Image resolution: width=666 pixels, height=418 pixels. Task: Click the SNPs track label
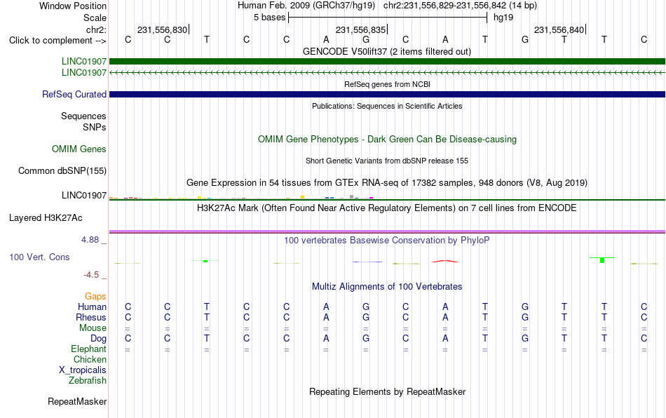95,127
